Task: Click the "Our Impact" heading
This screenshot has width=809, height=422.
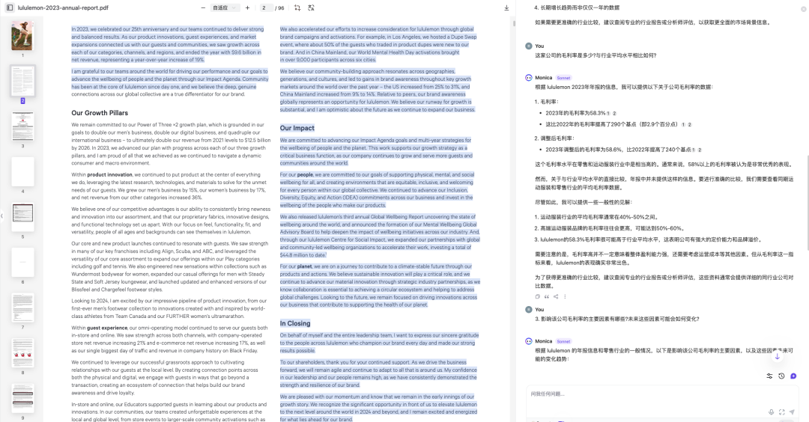Action: pos(297,128)
